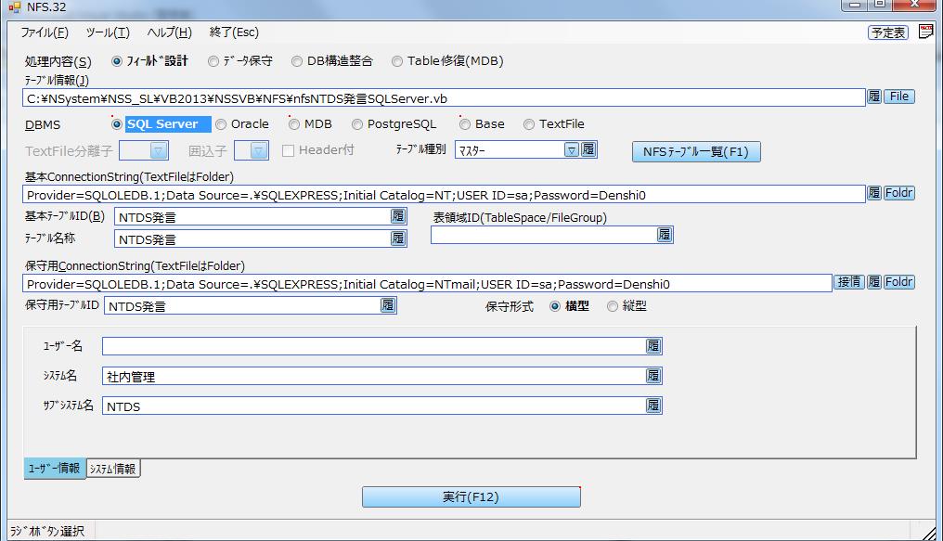943x541 pixels.
Task: Click history icon next to テーブル名称 field
Action: click(x=398, y=238)
